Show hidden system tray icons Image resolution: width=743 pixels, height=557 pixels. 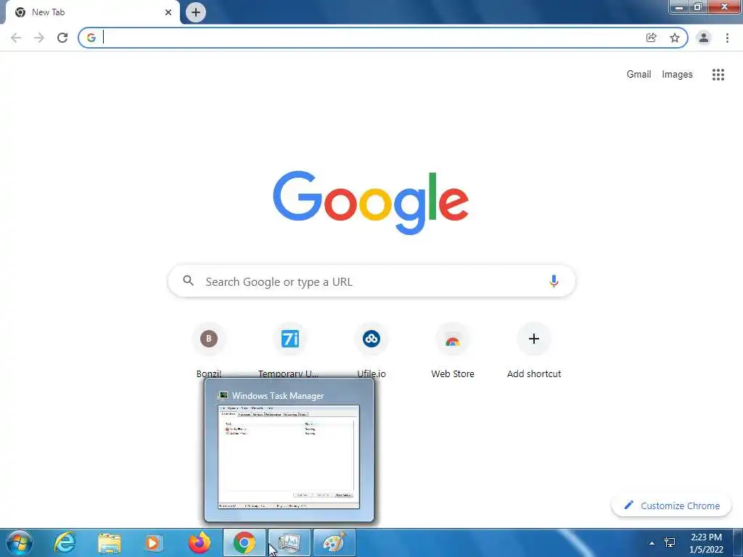pos(652,543)
